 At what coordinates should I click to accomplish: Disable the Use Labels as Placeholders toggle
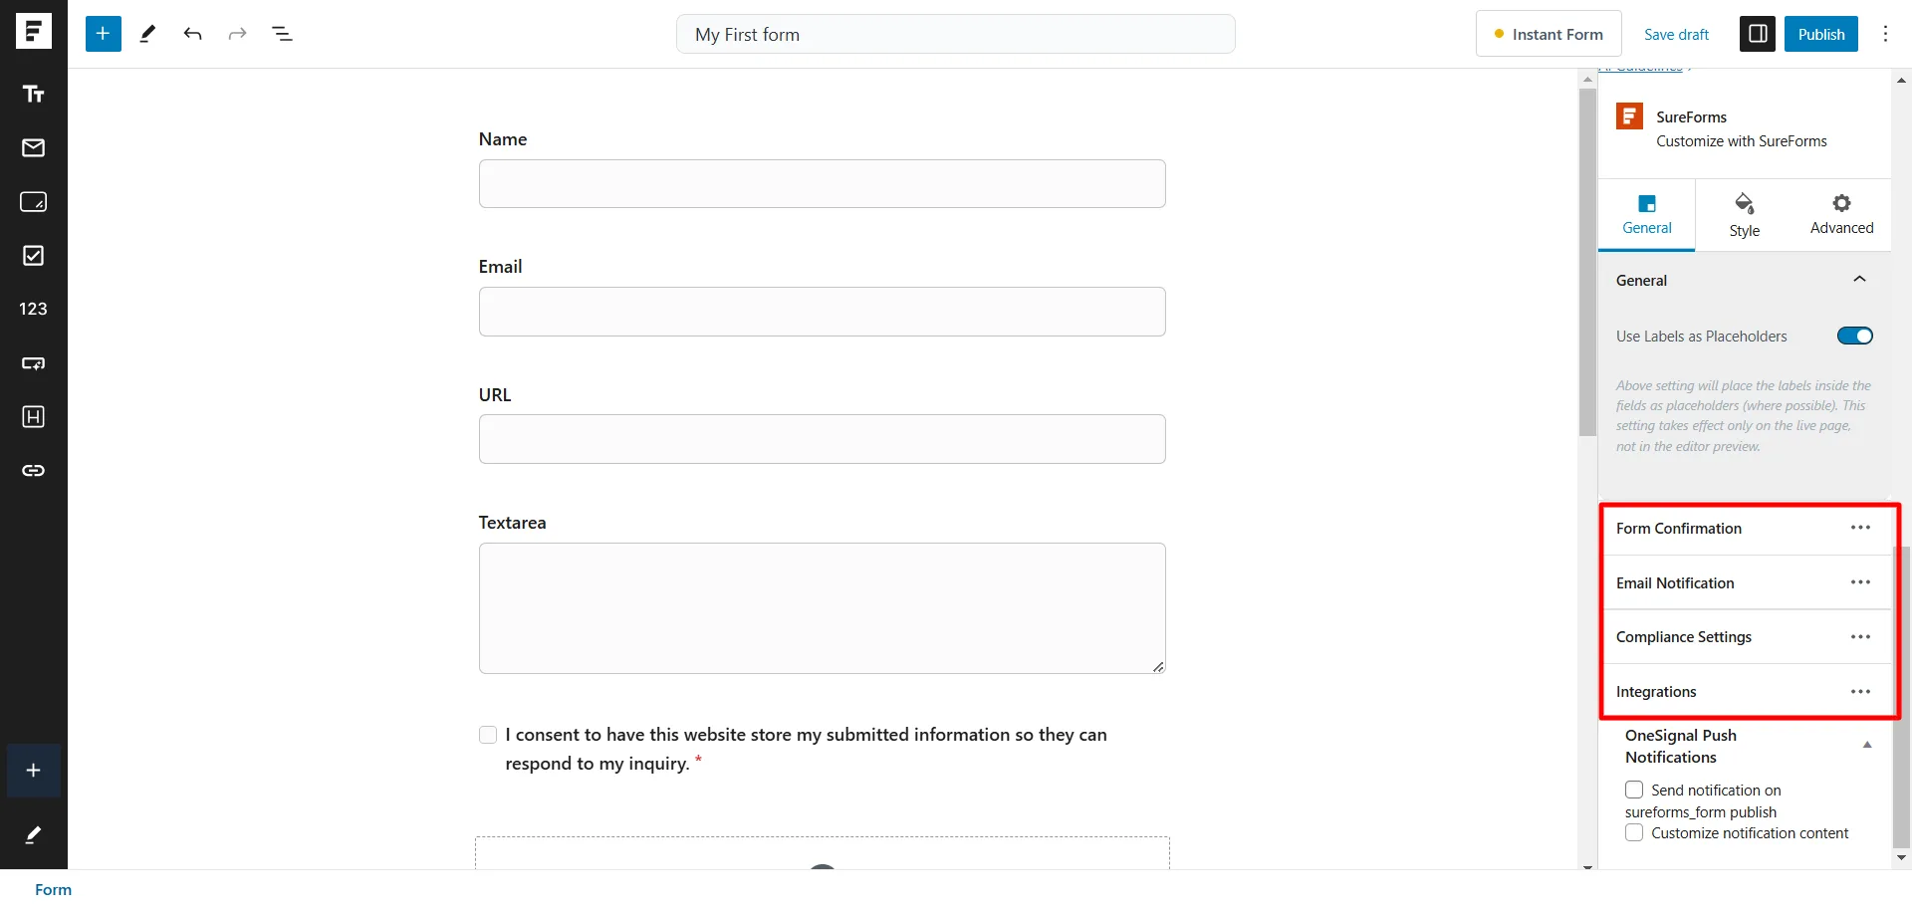point(1854,336)
